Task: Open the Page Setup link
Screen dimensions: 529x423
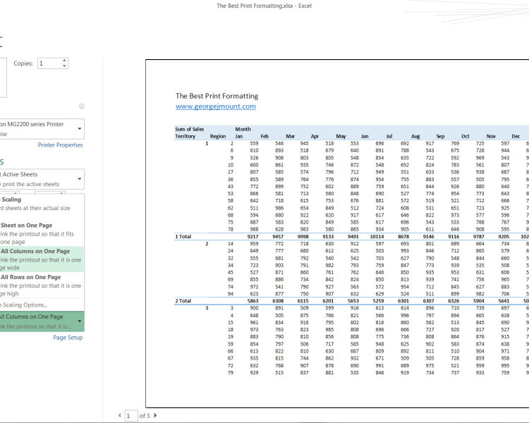Action: [x=68, y=338]
